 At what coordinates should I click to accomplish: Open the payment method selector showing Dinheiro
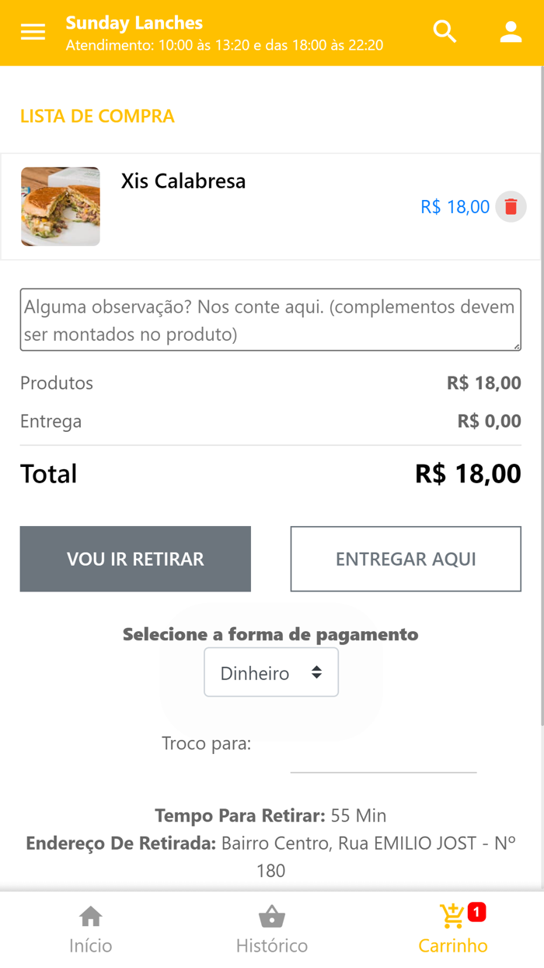[270, 672]
